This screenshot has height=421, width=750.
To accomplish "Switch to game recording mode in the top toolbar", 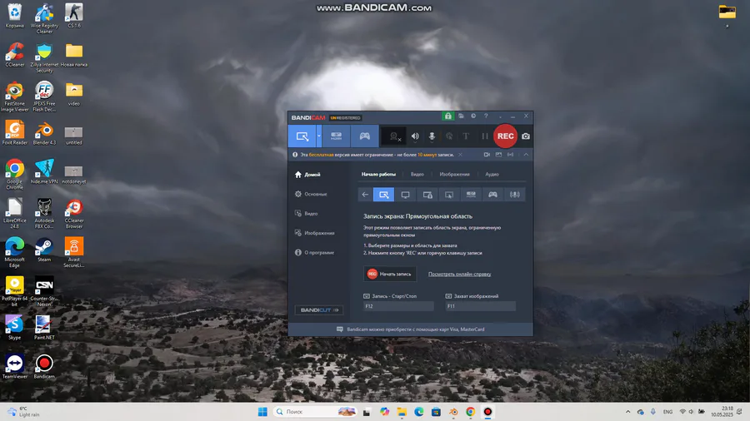I will (364, 136).
